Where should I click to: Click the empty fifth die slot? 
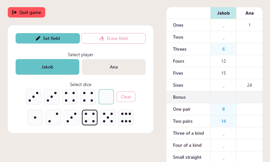(106, 97)
